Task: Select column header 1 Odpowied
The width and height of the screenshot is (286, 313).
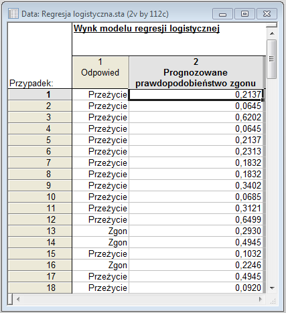Action: coord(100,72)
